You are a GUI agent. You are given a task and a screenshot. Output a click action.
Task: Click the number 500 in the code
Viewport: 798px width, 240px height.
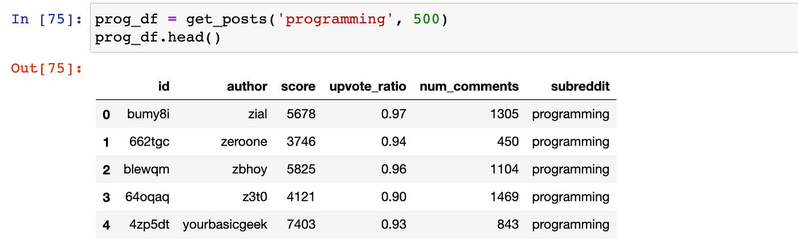tap(426, 19)
